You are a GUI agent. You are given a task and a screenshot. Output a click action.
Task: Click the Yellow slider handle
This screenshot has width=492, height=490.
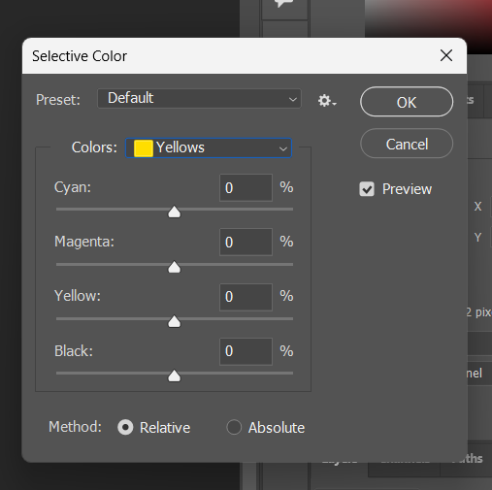pyautogui.click(x=174, y=321)
